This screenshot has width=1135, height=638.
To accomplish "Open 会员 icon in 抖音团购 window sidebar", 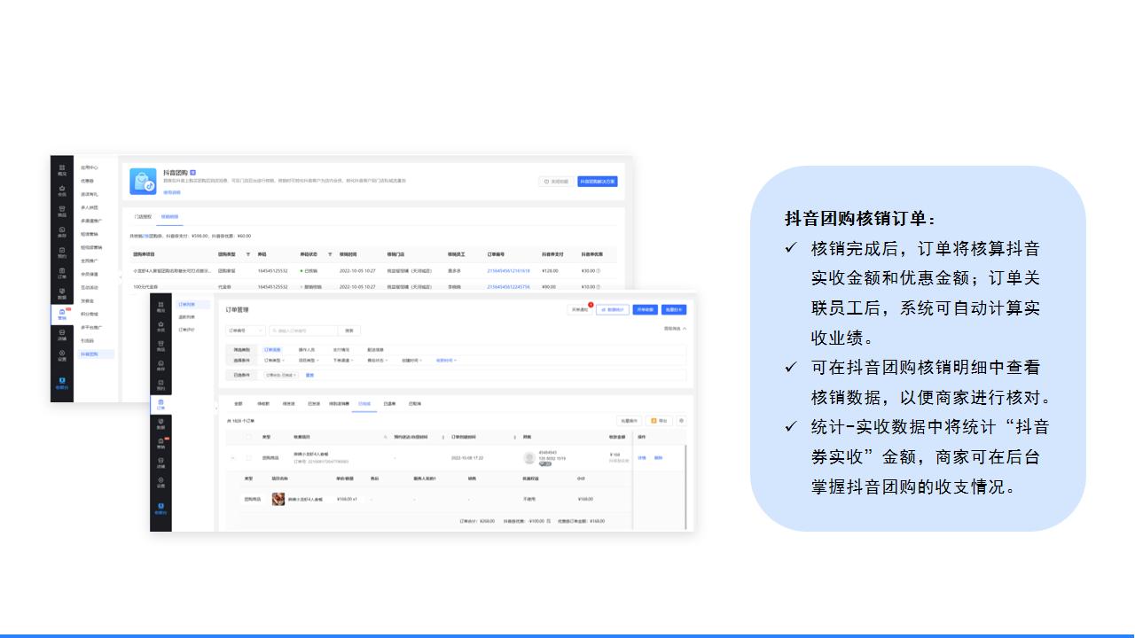I will click(x=62, y=191).
